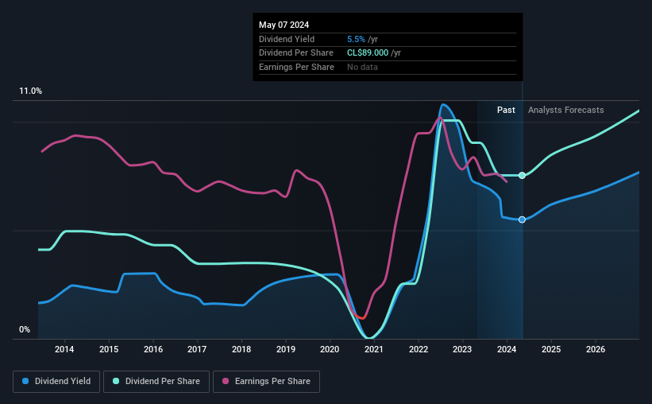Toggle the Dividend Per Share legend button
The width and height of the screenshot is (652, 404).
coord(156,382)
